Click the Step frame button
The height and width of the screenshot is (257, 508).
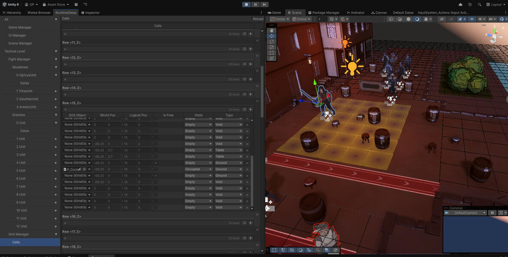(265, 4)
